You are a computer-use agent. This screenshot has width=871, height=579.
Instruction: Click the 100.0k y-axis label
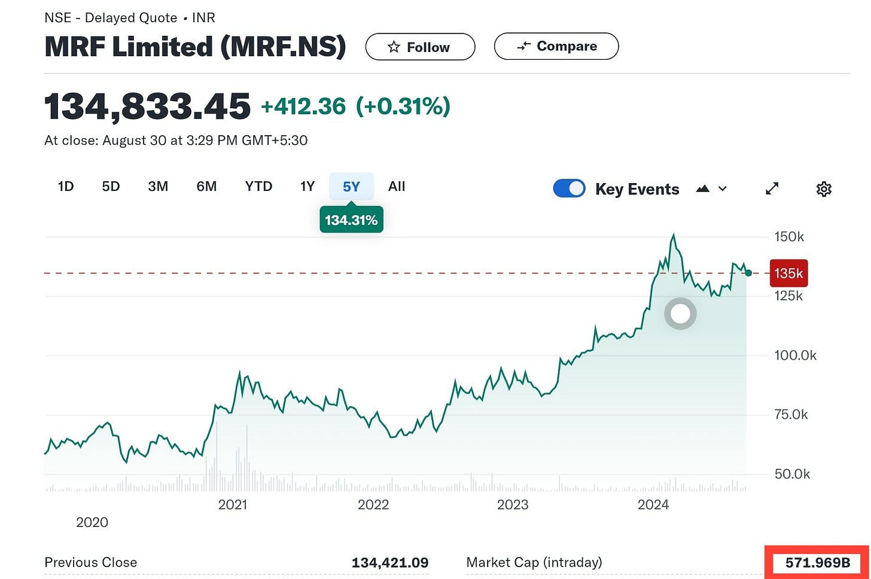(795, 355)
